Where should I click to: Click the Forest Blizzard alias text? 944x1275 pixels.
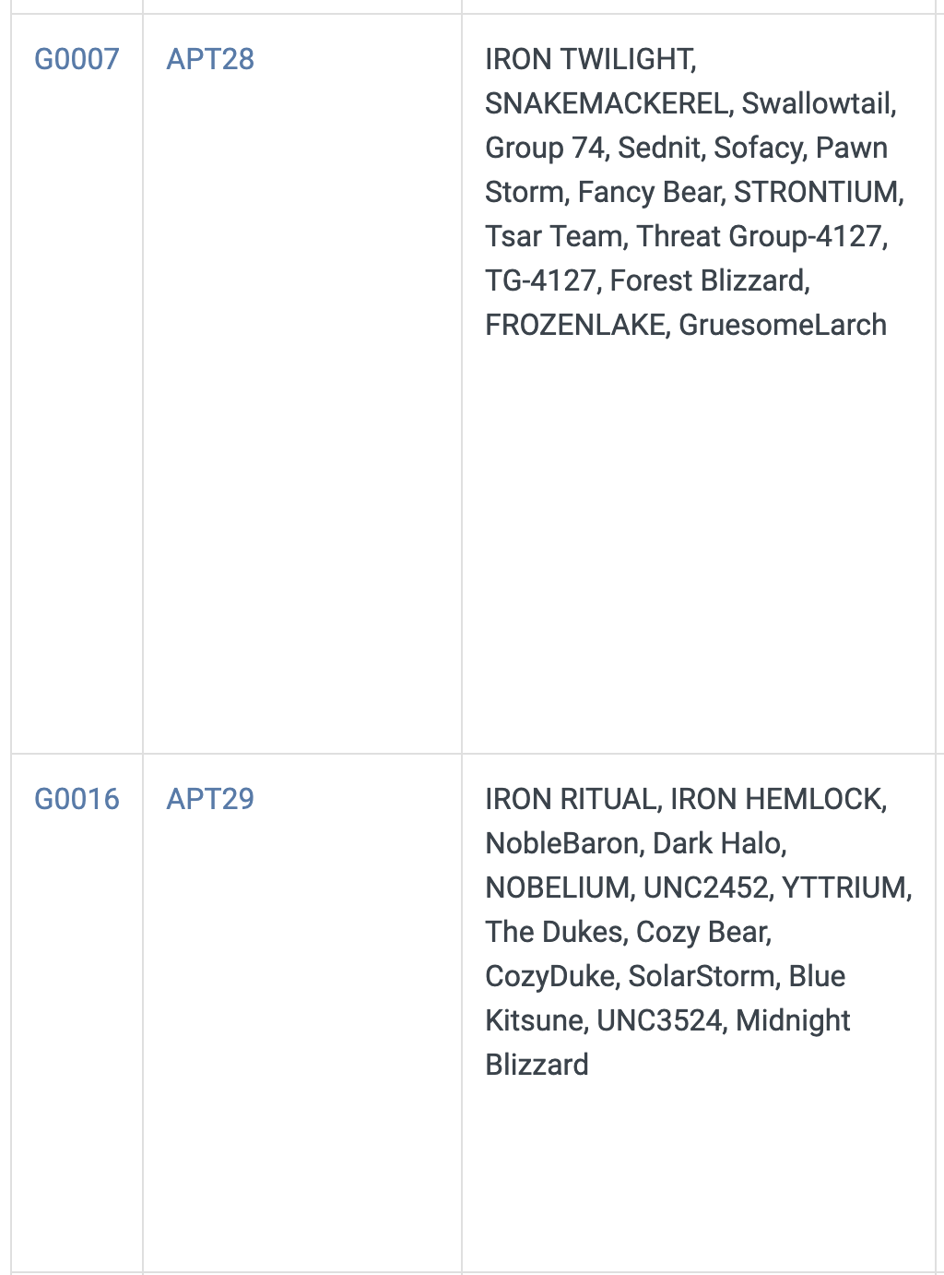707,280
